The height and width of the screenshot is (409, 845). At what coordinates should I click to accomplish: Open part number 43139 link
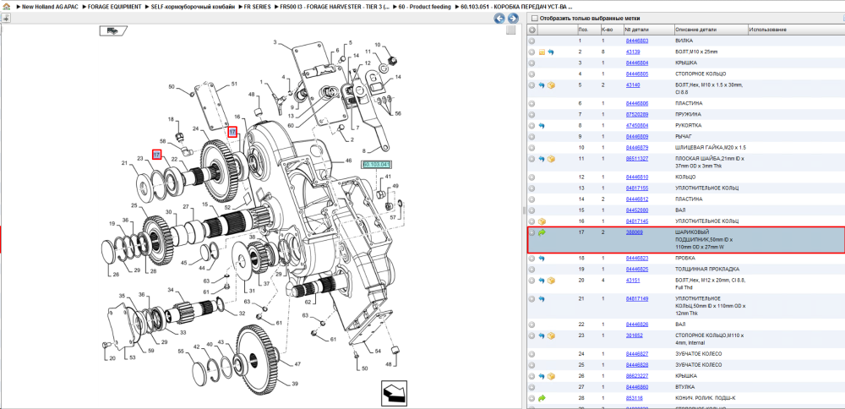coord(633,52)
